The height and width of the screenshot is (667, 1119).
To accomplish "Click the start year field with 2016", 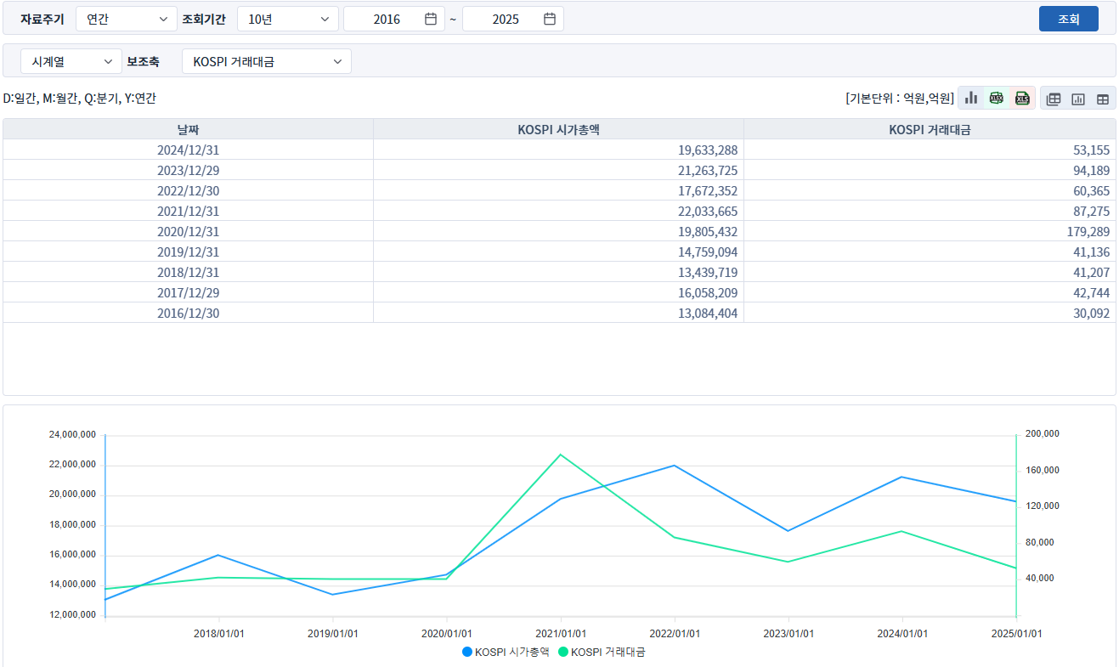I will point(394,19).
